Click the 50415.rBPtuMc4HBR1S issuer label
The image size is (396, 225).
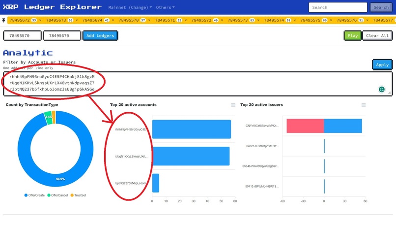[x=262, y=187]
